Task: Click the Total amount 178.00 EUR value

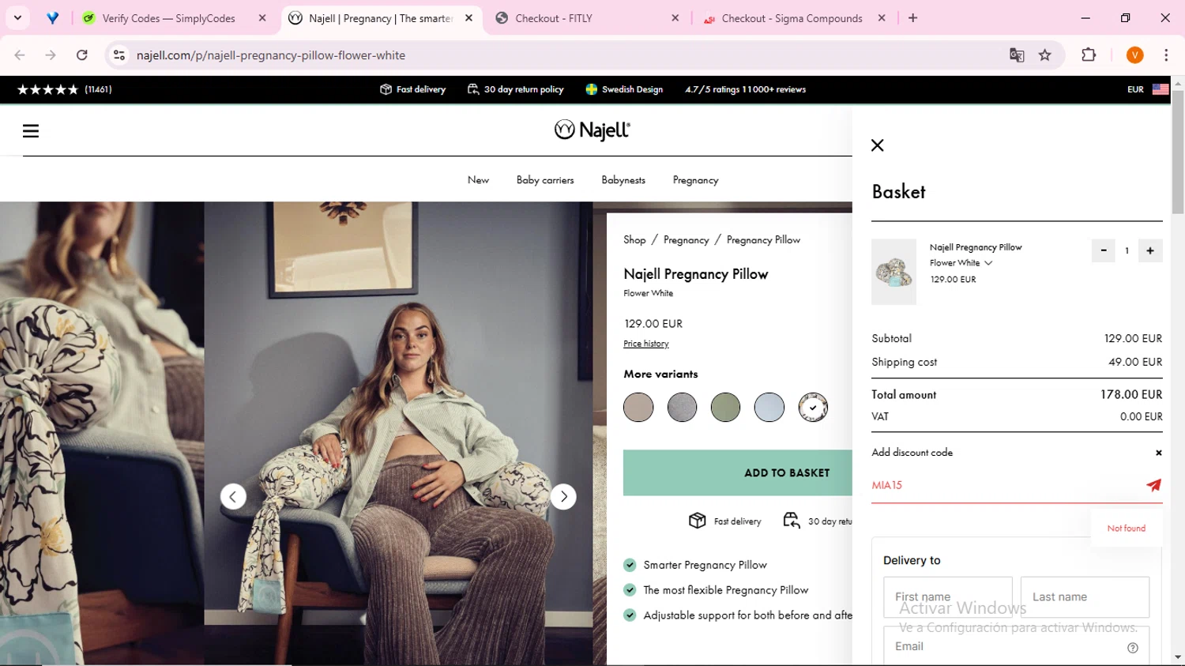Action: click(1131, 394)
